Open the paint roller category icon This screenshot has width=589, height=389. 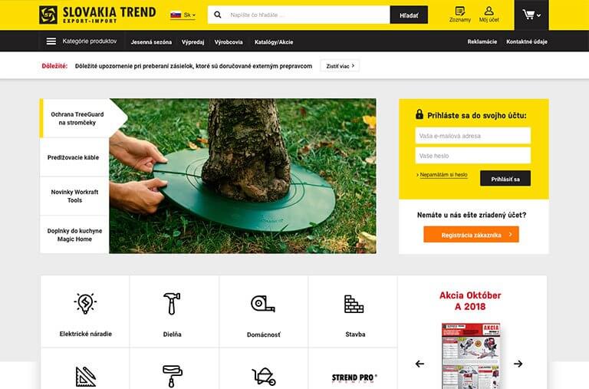[x=173, y=376]
